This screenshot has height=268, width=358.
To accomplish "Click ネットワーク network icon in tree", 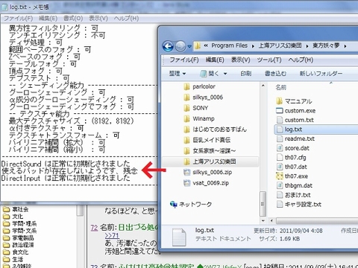I will point(174,204).
